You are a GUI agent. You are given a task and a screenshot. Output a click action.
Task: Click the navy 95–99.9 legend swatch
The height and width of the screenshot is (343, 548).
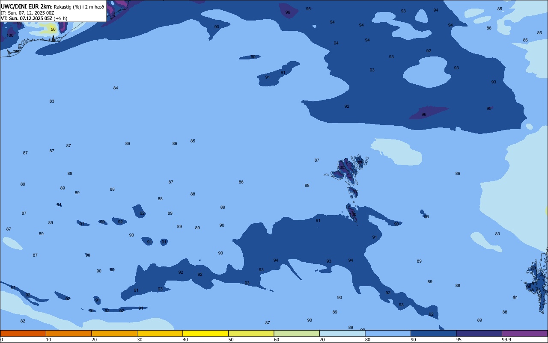coord(479,333)
